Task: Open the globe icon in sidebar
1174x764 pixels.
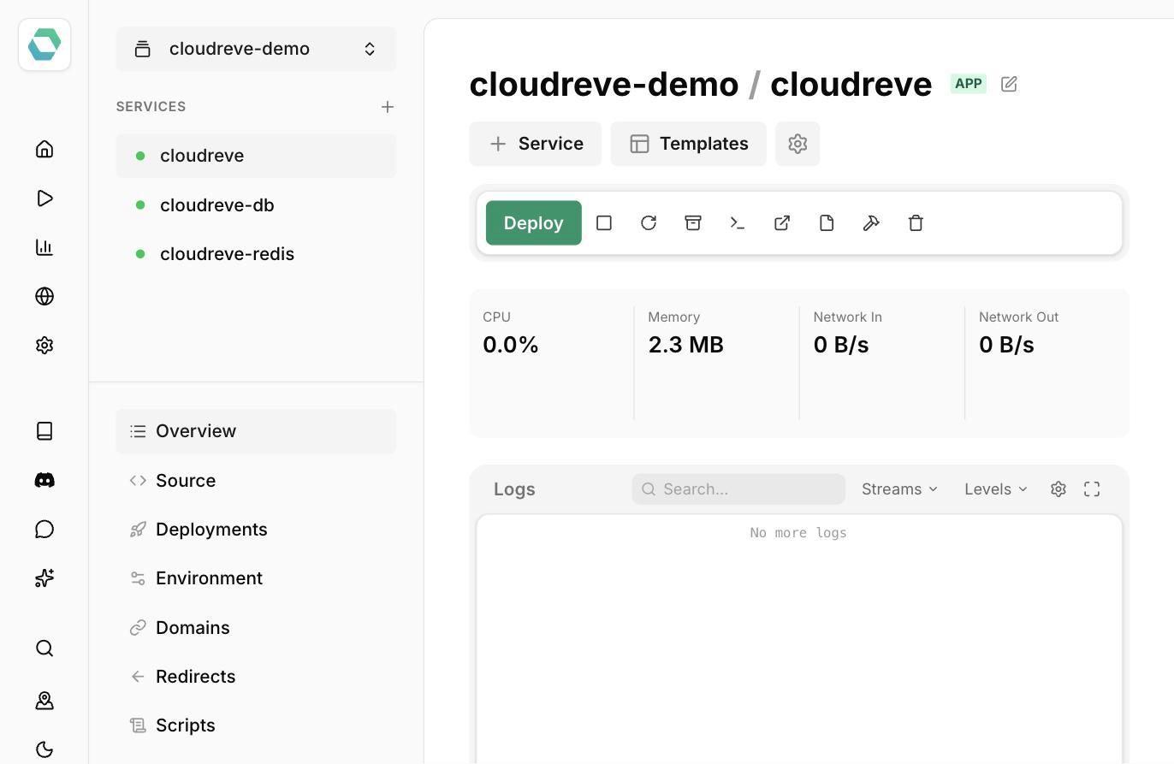Action: [44, 296]
